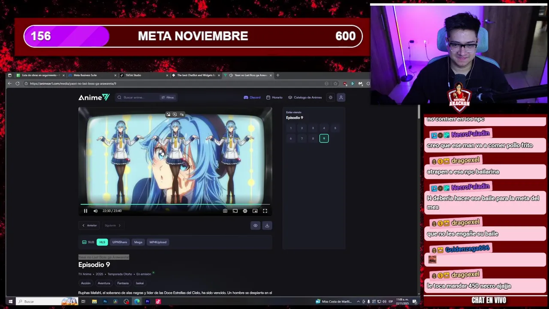549x309 pixels.
Task: Open Photoshop from the taskbar
Action: coord(105,301)
